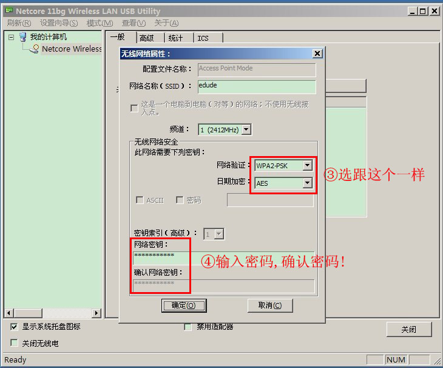The width and height of the screenshot is (443, 368).
Task: Switch to the 高级 tab
Action: pos(150,38)
